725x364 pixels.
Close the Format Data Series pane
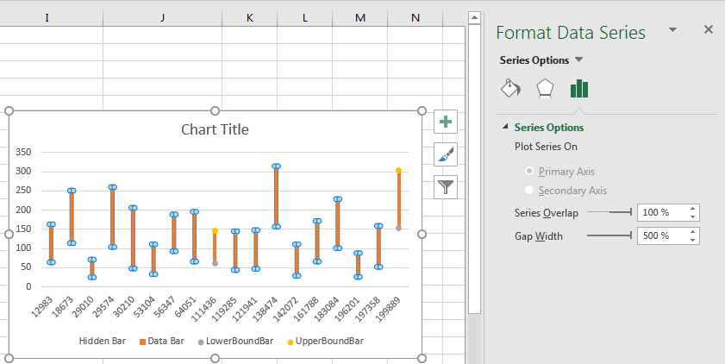tap(709, 29)
